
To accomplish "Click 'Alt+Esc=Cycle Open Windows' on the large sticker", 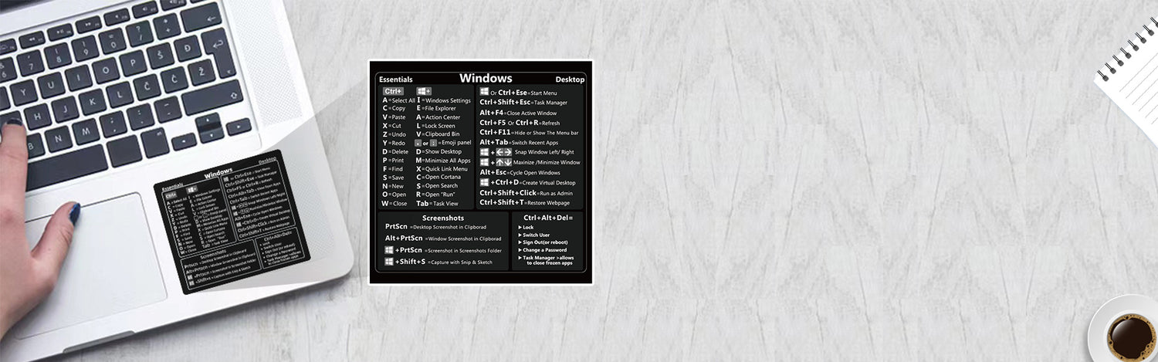I will pos(520,172).
